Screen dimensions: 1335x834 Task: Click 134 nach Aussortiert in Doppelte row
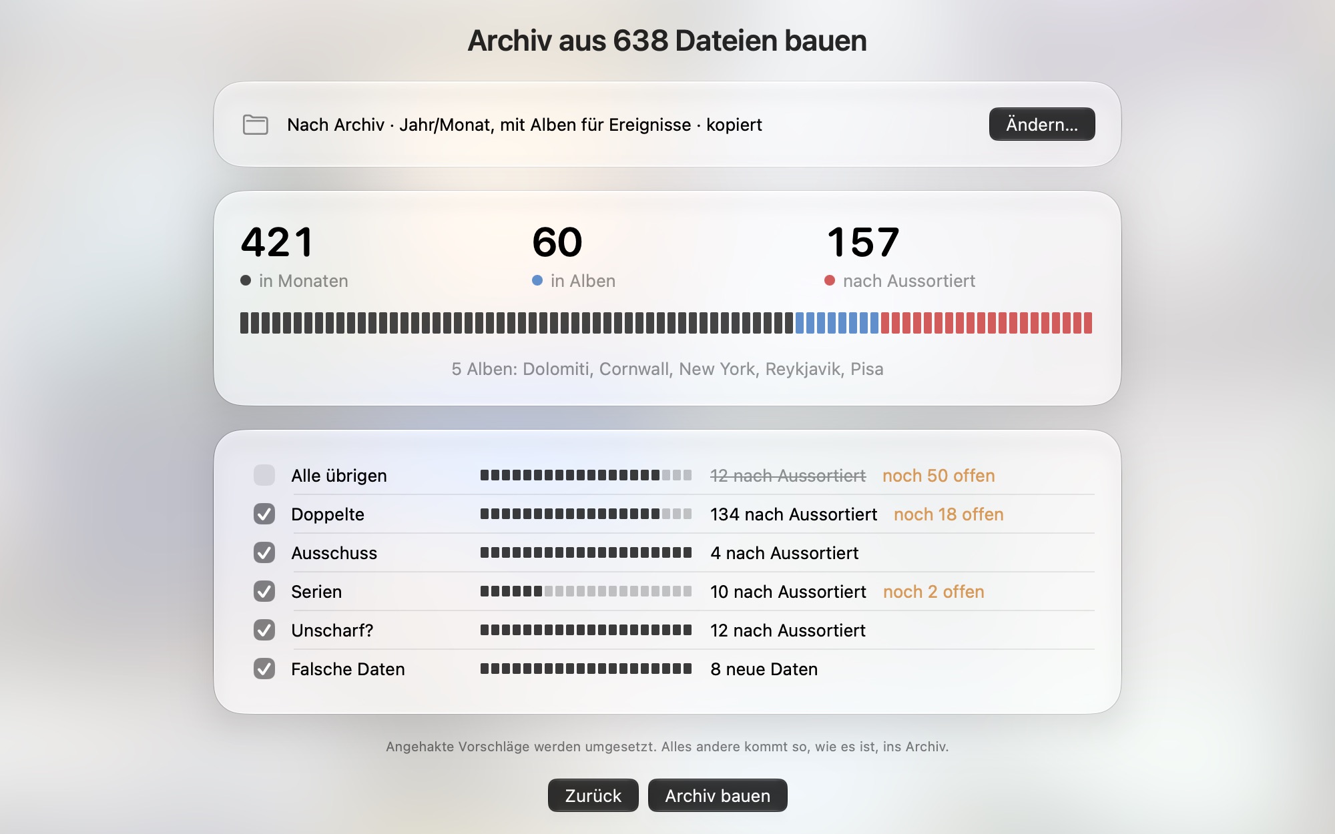[x=794, y=514]
